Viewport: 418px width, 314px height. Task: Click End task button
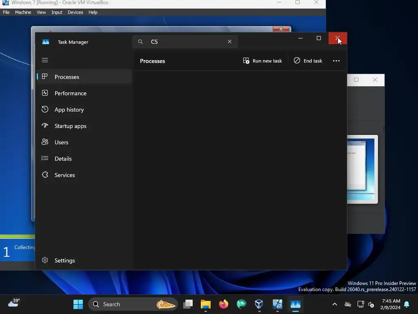[308, 61]
